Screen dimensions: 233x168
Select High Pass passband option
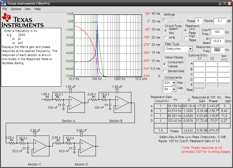point(186,38)
